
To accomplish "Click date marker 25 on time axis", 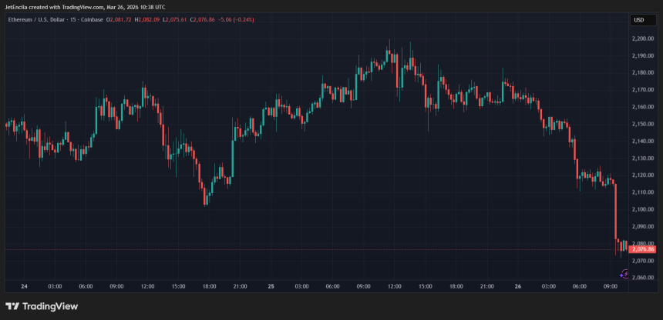I will coord(271,286).
